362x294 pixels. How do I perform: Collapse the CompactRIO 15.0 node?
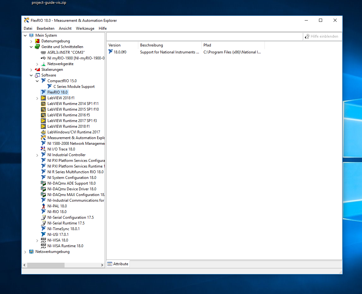point(37,81)
